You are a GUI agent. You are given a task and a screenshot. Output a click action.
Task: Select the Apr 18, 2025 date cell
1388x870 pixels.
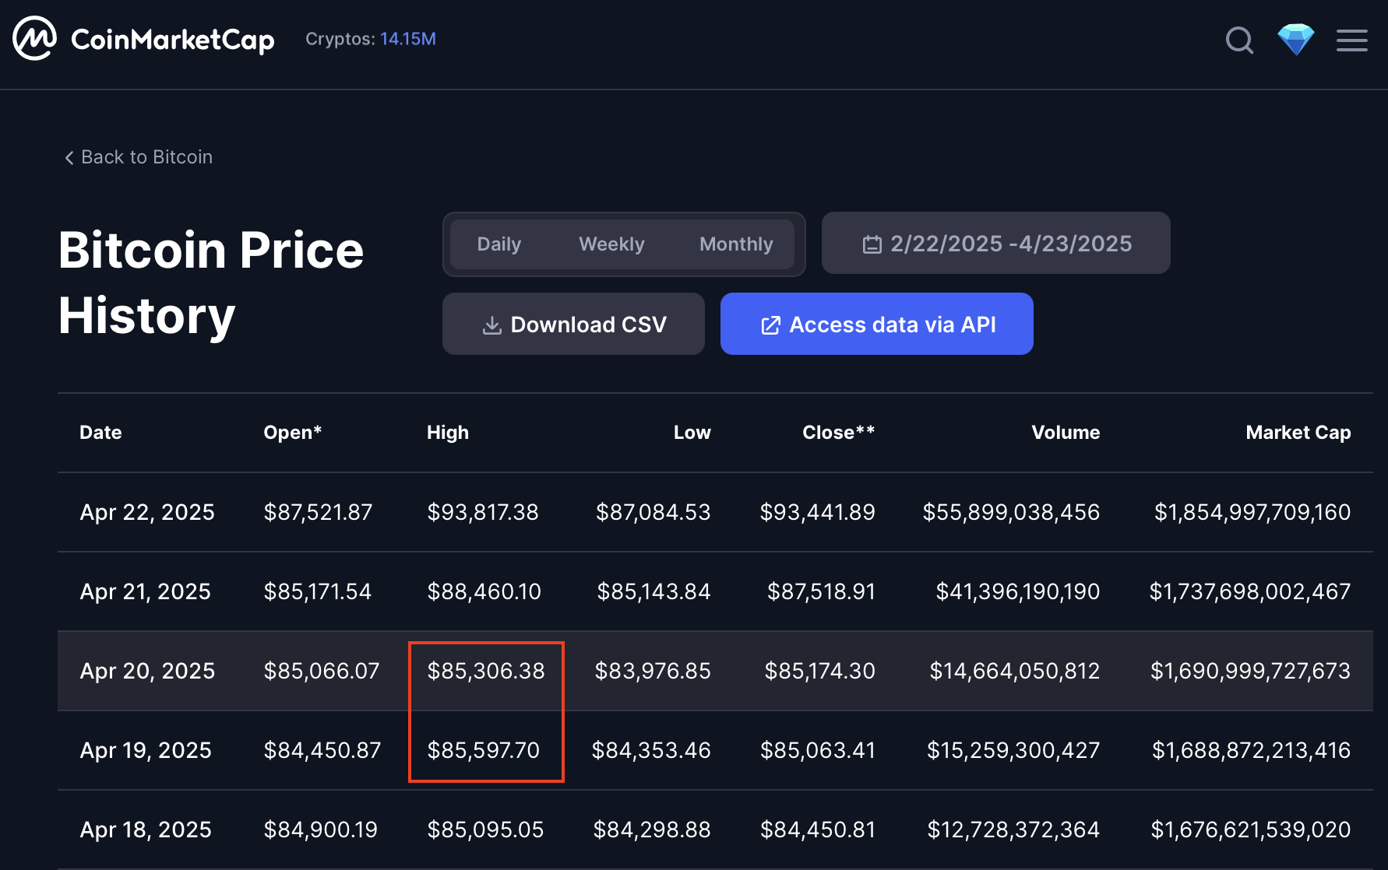point(146,830)
